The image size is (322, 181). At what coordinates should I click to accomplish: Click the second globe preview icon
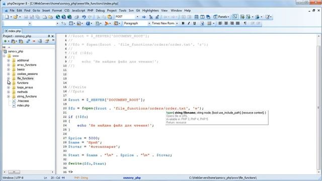click(x=64, y=17)
